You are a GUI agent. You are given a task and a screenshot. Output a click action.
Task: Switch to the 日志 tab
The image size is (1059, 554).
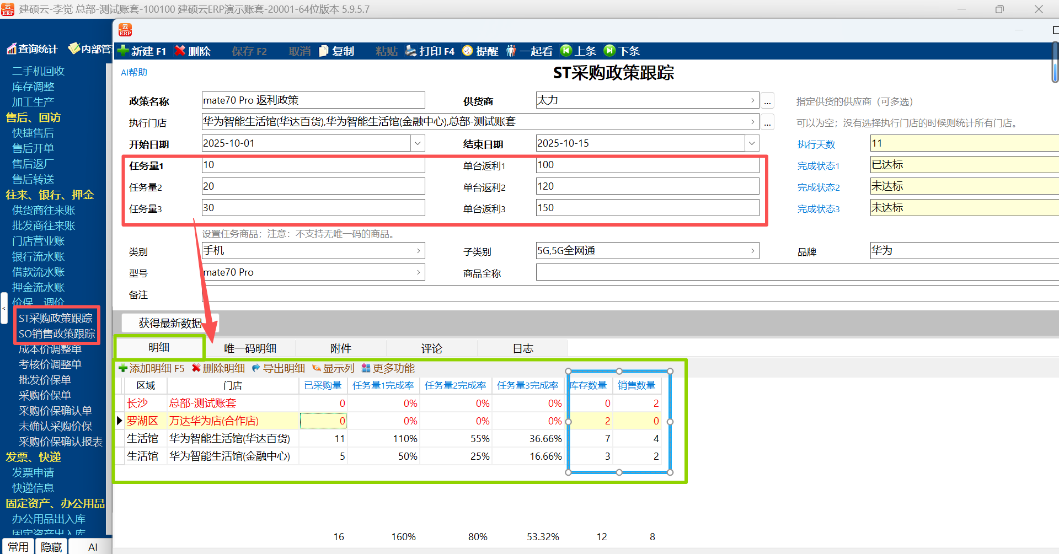coord(522,348)
